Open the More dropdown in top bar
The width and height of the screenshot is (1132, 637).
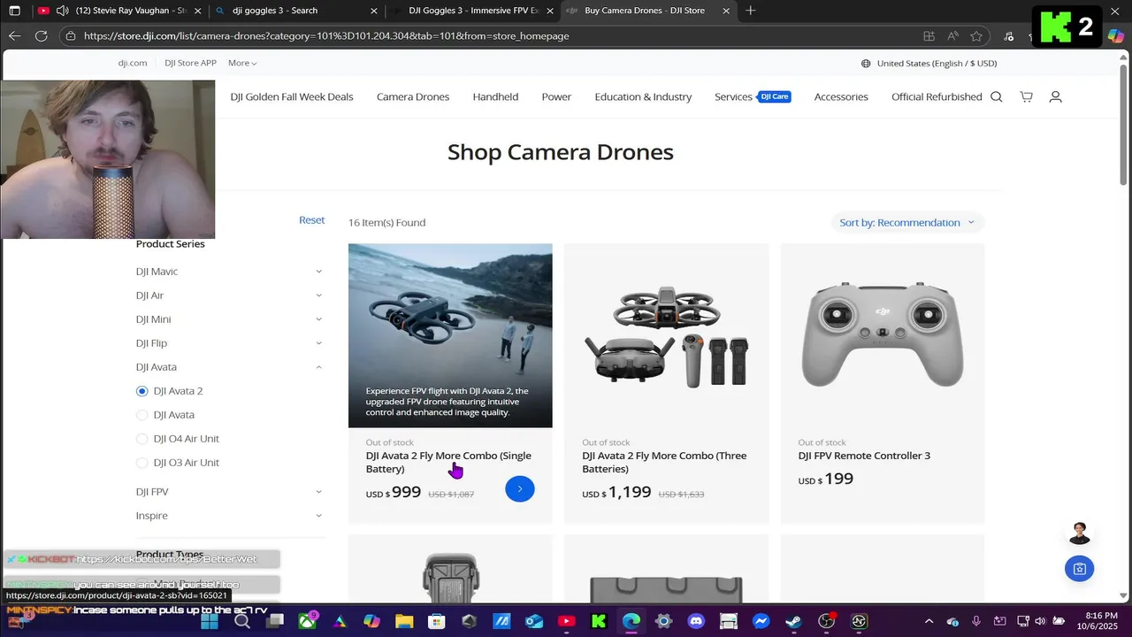pyautogui.click(x=242, y=63)
